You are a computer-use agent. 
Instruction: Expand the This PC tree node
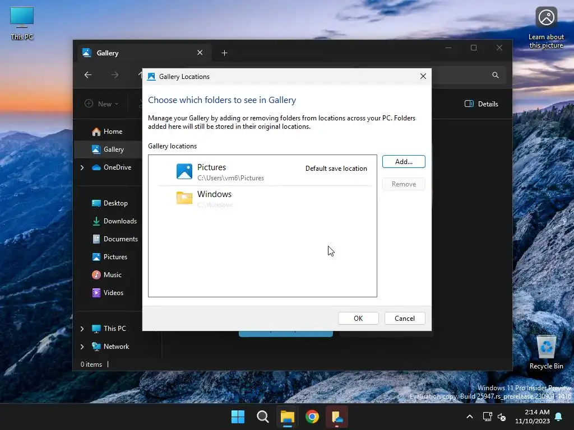point(82,329)
